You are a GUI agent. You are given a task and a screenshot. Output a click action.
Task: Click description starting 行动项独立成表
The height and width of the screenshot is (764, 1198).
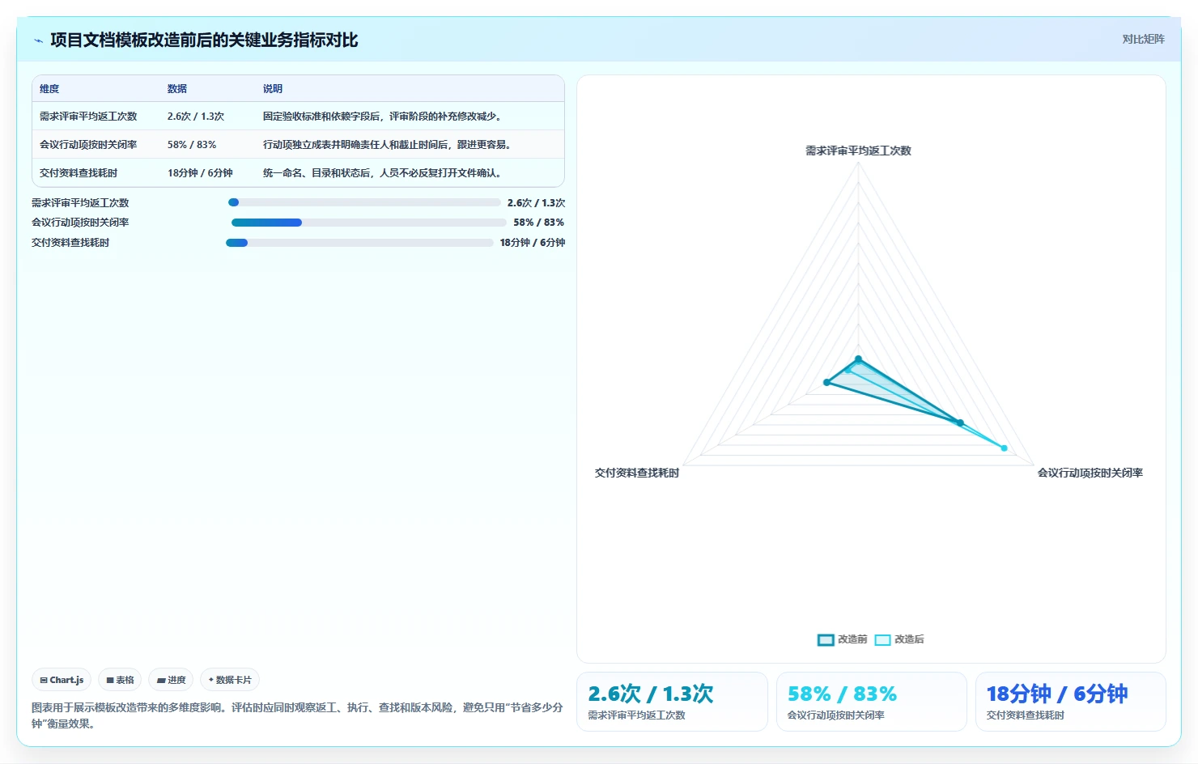pos(389,145)
